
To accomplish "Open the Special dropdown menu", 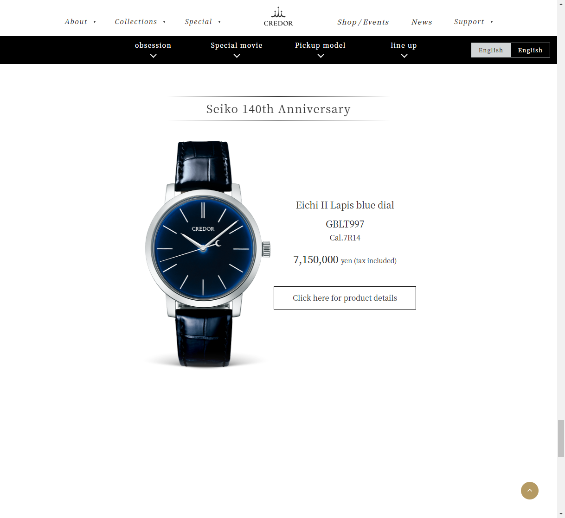I will [x=203, y=22].
